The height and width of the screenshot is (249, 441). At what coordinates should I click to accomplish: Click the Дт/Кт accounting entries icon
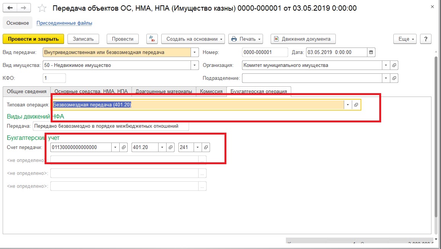pyautogui.click(x=152, y=39)
